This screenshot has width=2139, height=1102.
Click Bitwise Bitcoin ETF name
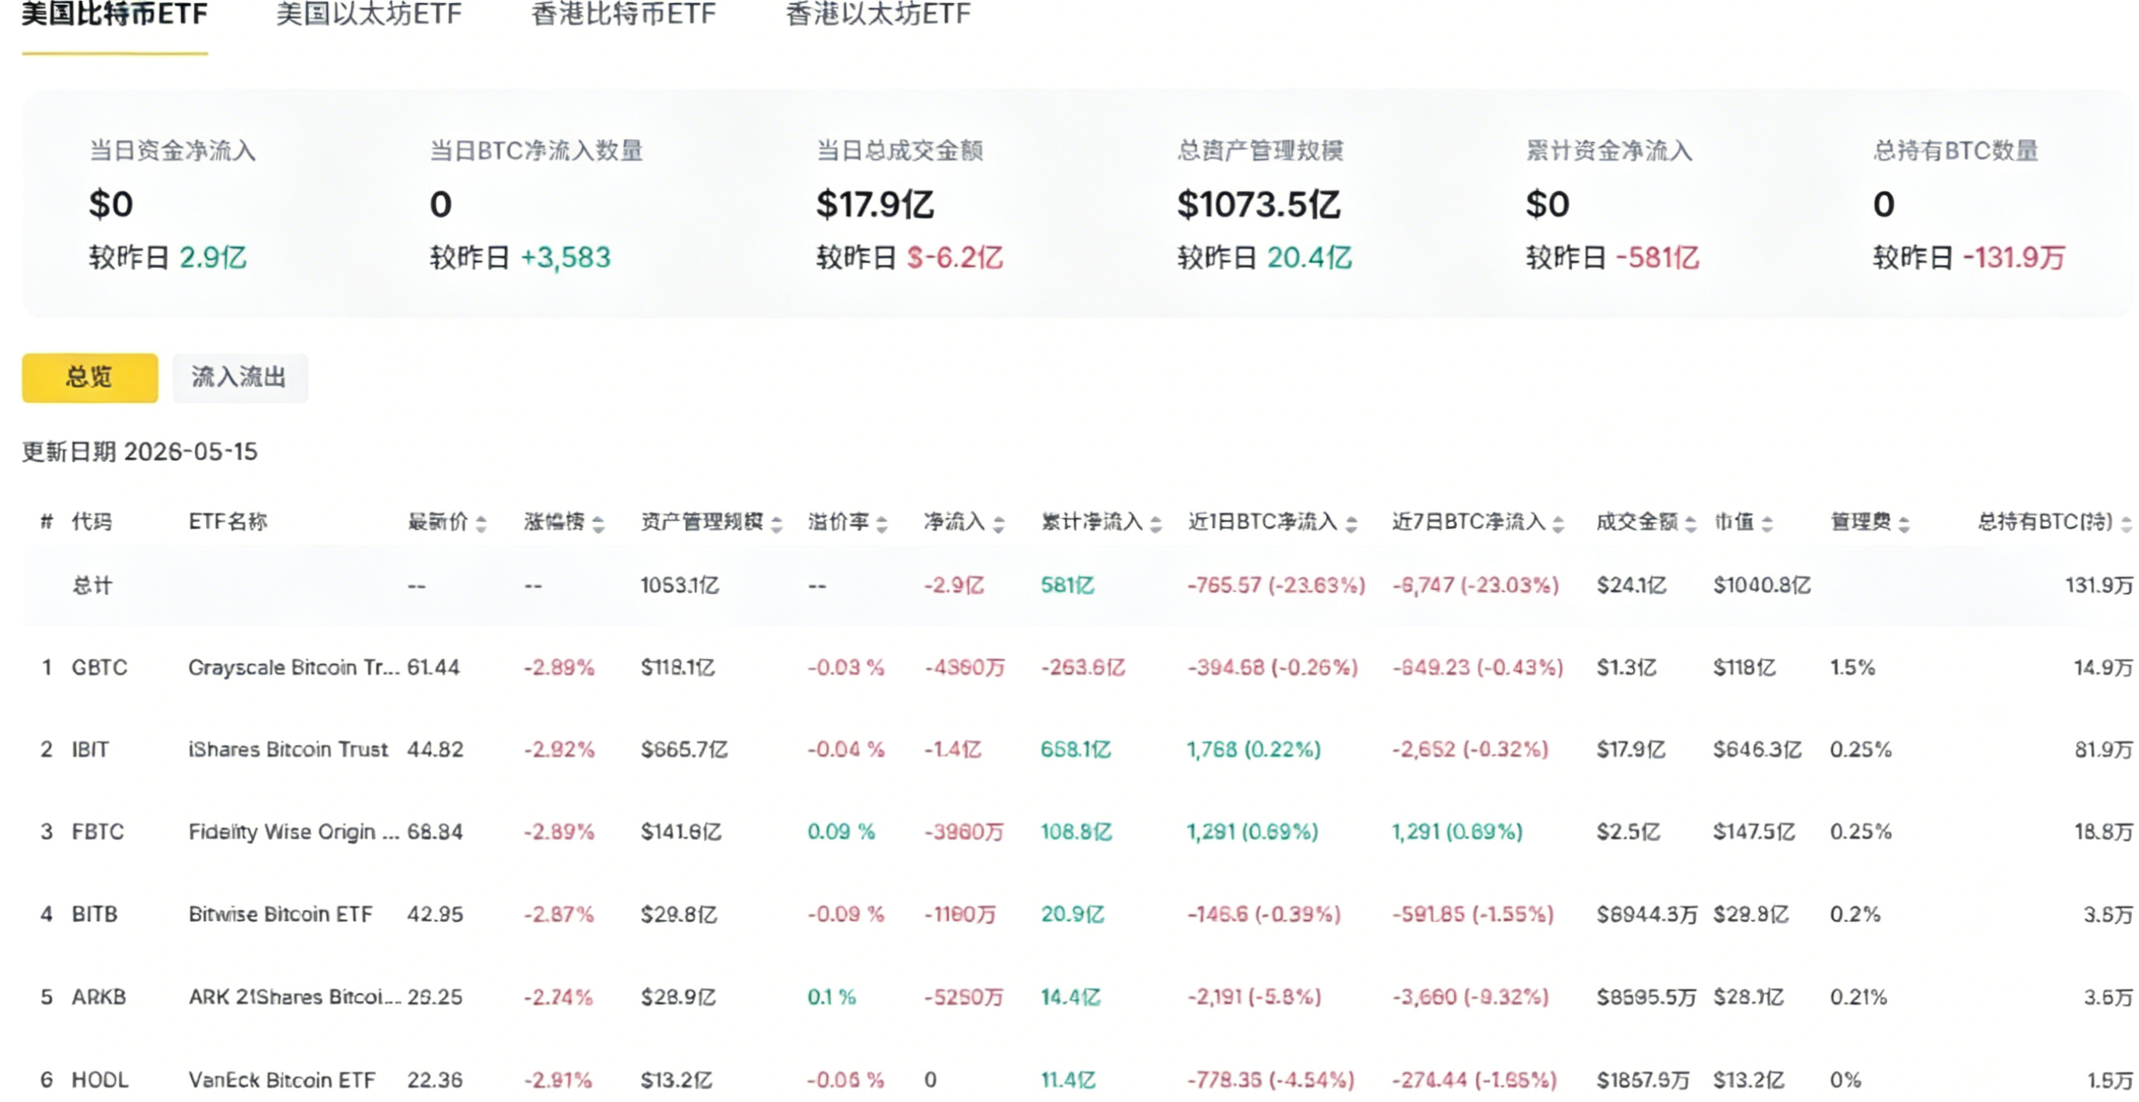(x=280, y=913)
